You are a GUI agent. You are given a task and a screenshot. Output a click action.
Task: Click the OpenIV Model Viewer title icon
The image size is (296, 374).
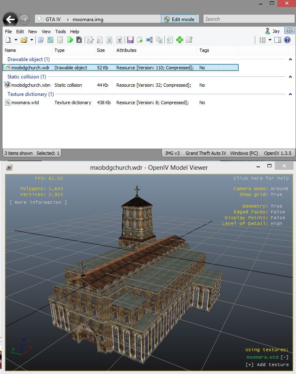point(9,167)
